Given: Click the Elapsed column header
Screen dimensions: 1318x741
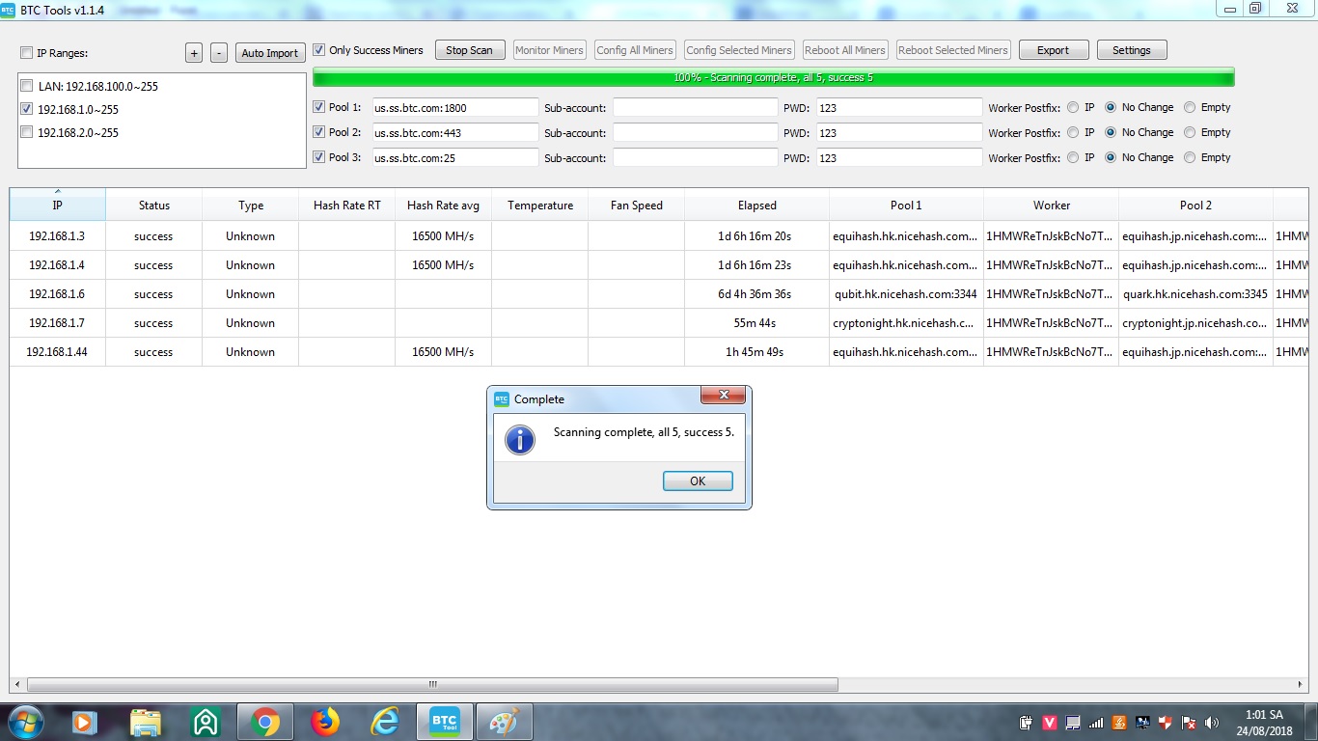Looking at the screenshot, I should pyautogui.click(x=756, y=205).
